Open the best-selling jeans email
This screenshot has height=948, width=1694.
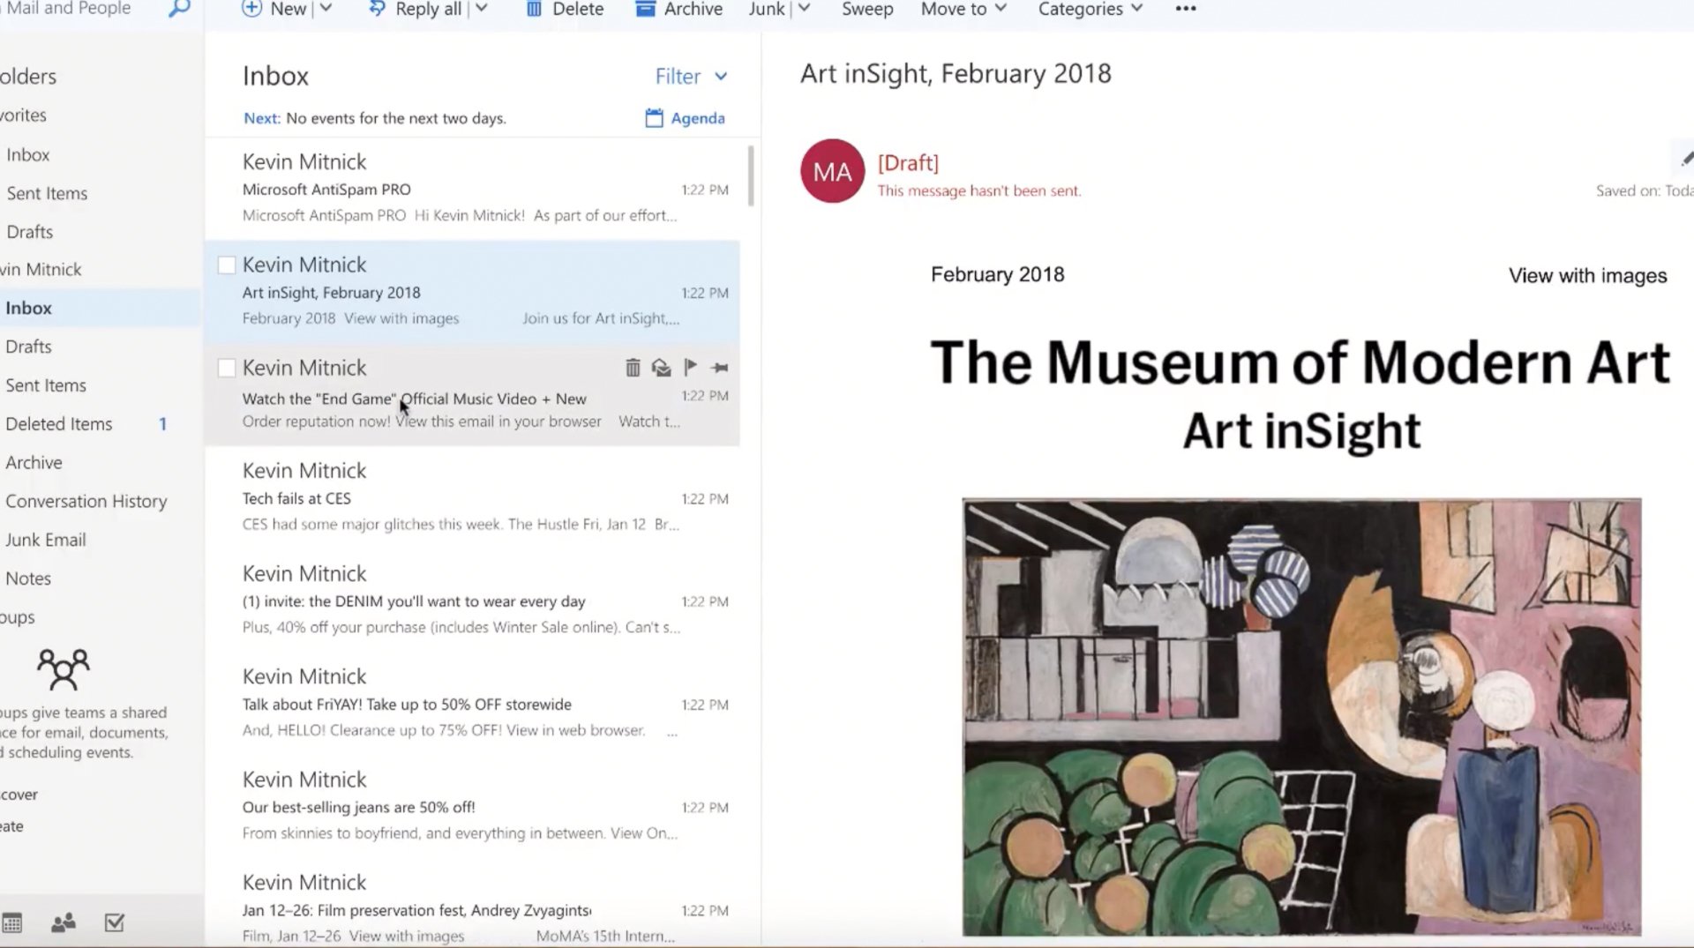coord(473,807)
